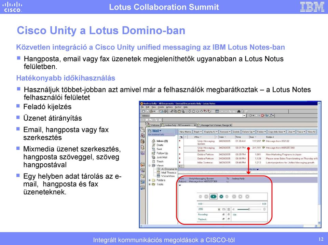Click the New Memo button
The image size is (328, 245).
coord(185,132)
